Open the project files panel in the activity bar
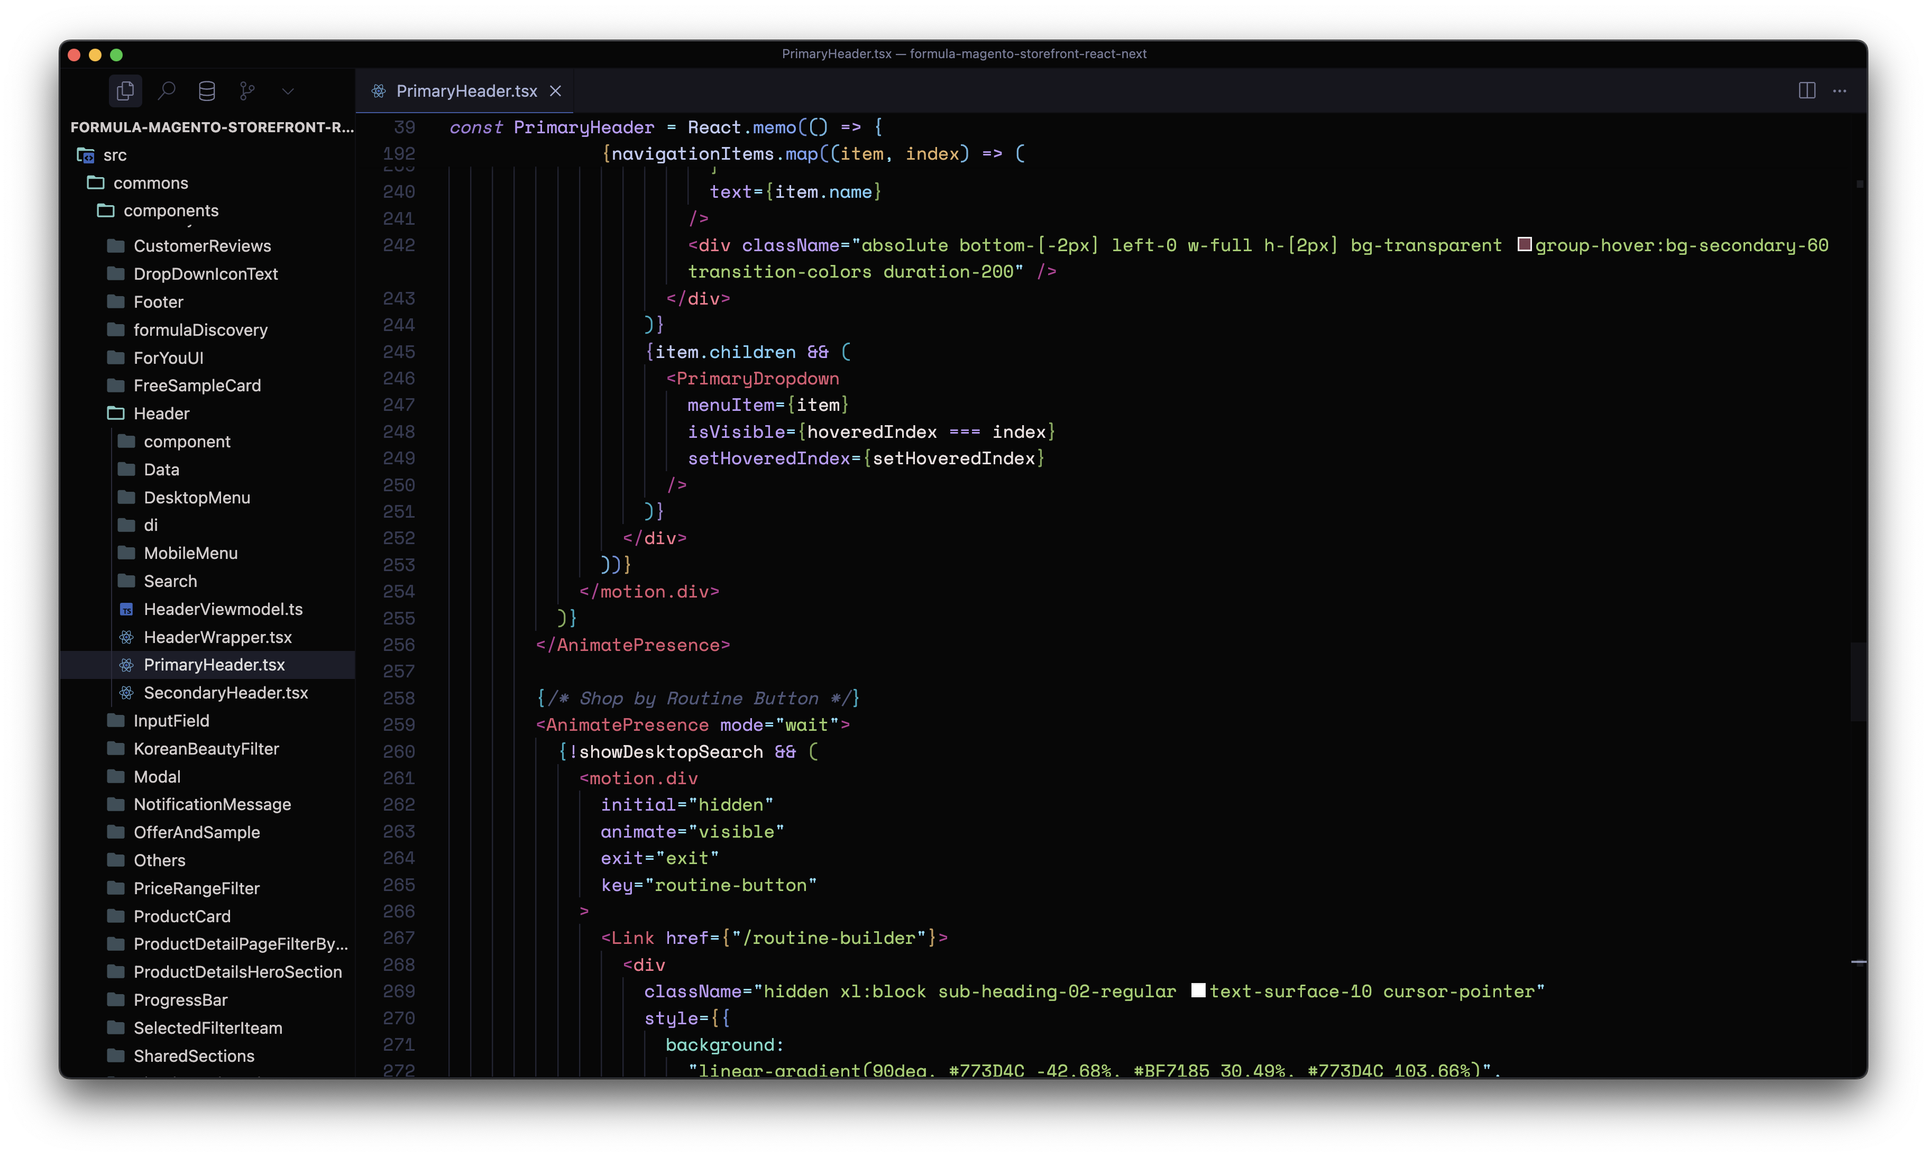 coord(125,90)
